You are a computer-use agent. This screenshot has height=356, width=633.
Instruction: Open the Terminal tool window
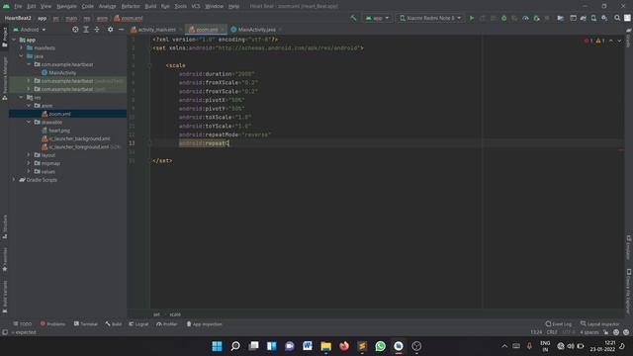click(86, 324)
